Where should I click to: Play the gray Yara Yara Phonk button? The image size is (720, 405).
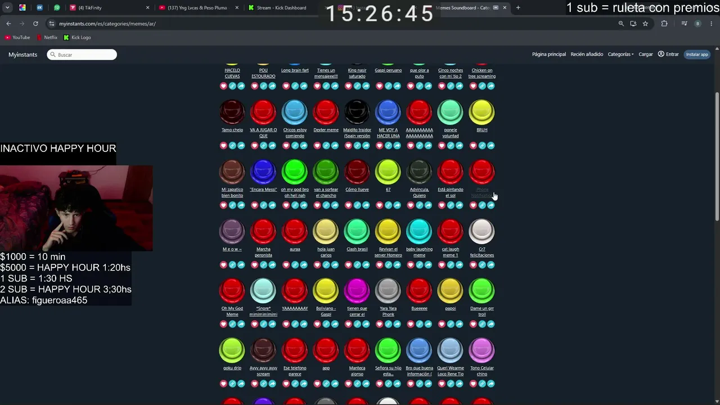coord(388,291)
